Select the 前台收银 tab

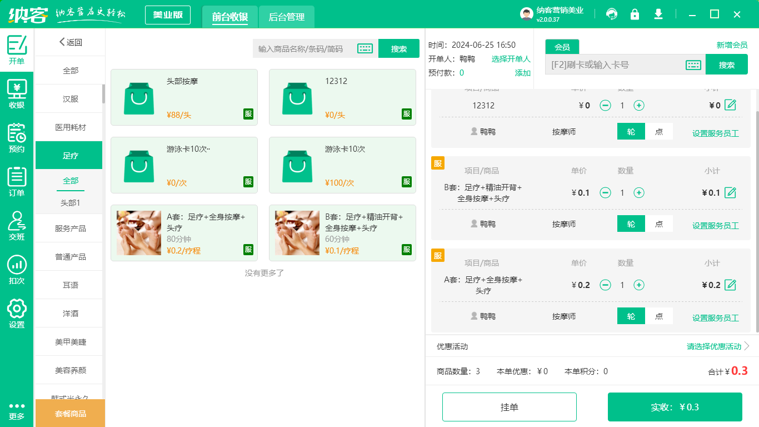[229, 17]
